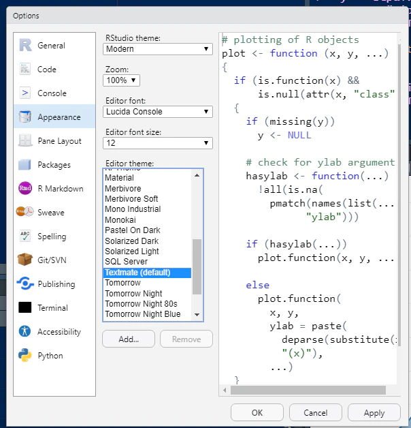
Task: Click the Appearance paint bucket icon
Action: pyautogui.click(x=25, y=117)
